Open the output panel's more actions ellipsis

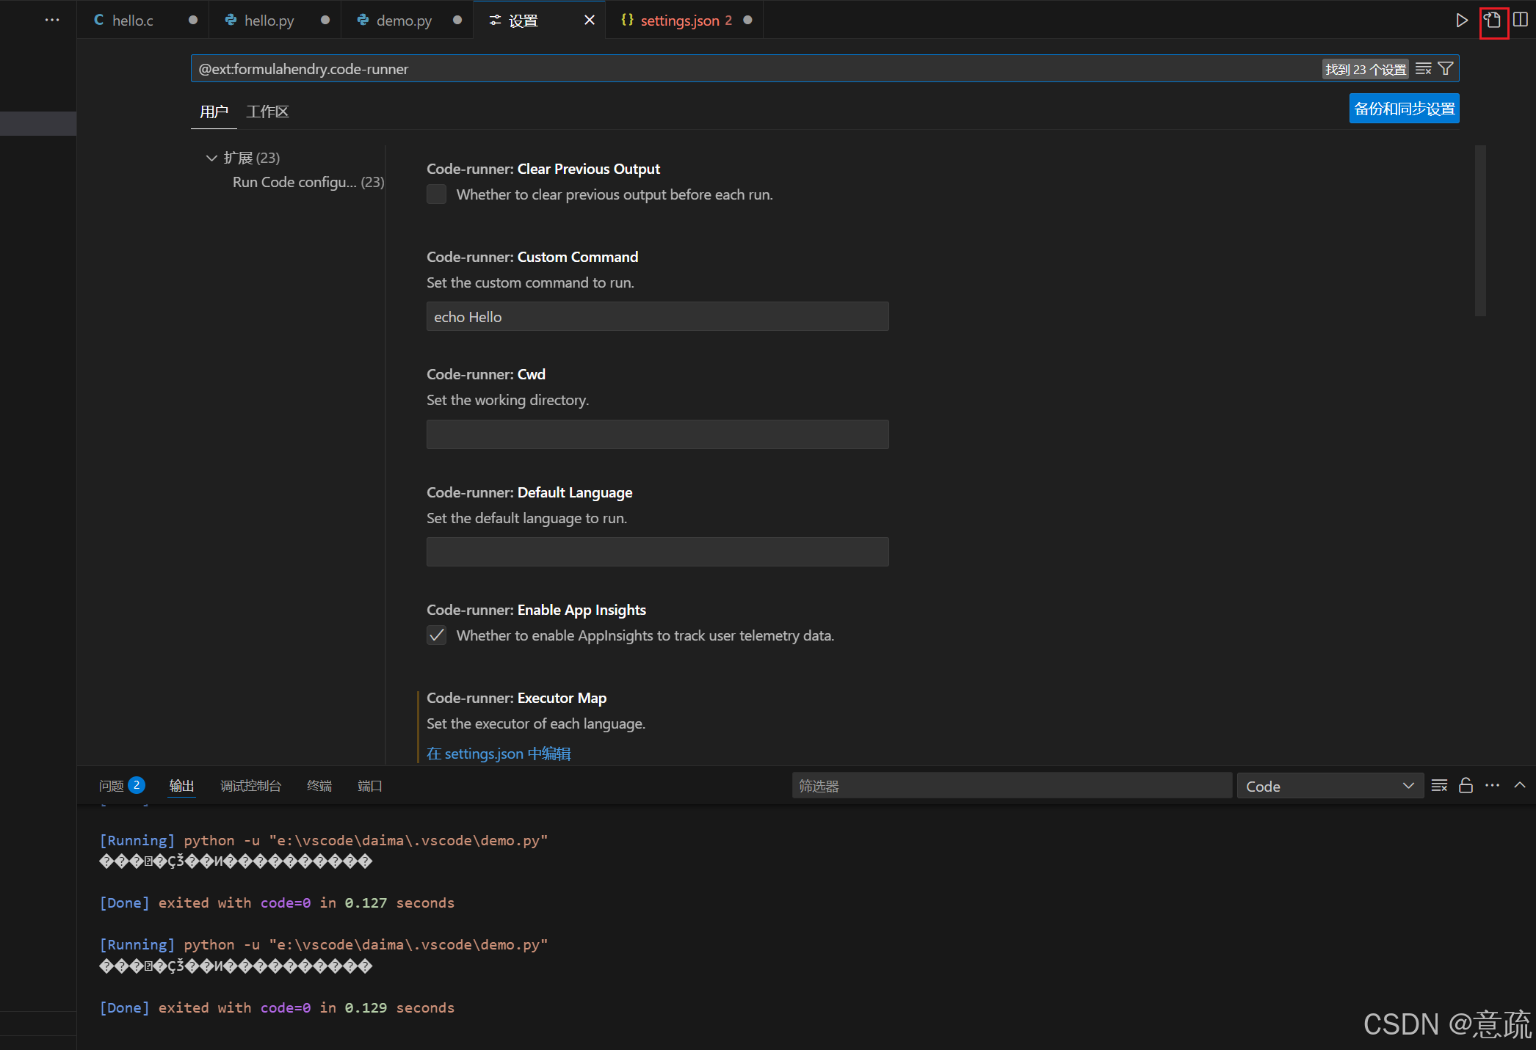pyautogui.click(x=1493, y=786)
